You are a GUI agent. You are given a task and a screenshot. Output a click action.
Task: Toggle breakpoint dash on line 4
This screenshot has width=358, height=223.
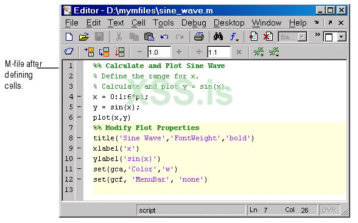[79, 97]
